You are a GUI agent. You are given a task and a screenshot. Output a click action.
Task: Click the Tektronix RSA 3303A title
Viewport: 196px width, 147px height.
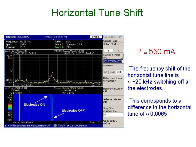click(x=17, y=37)
